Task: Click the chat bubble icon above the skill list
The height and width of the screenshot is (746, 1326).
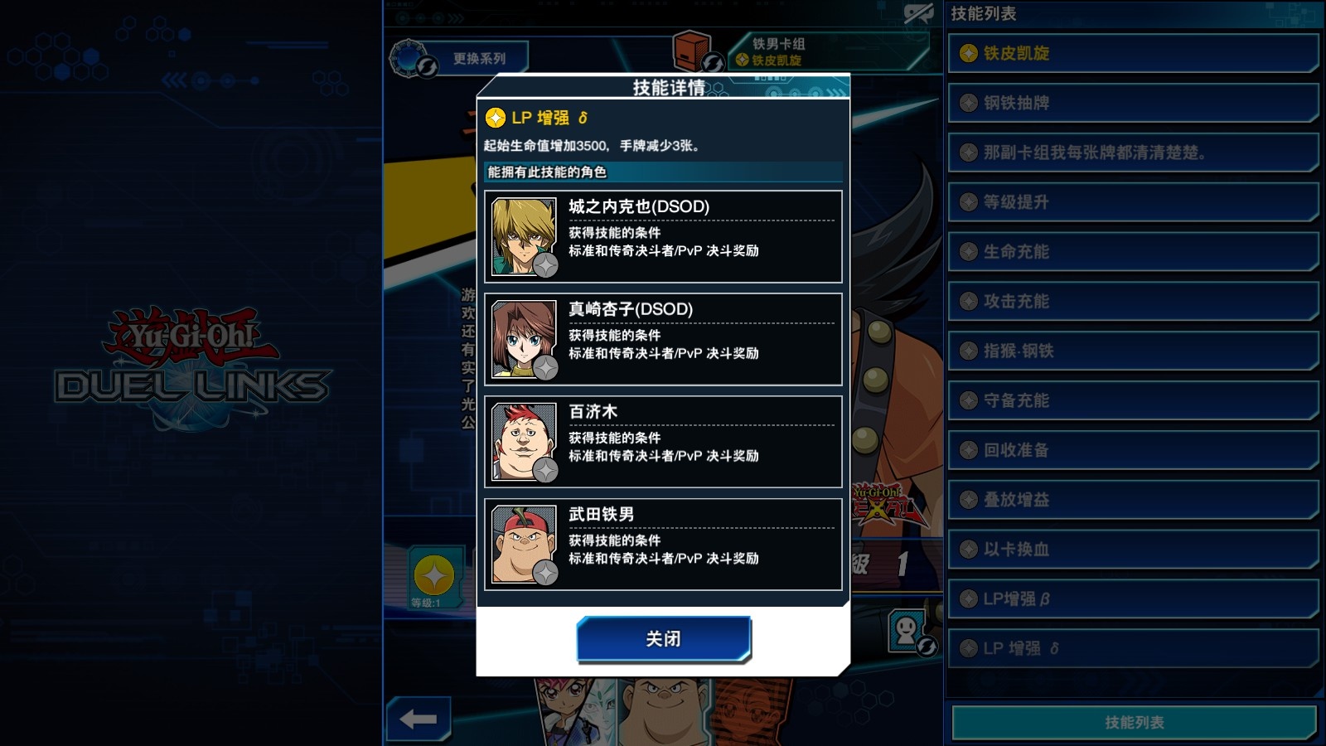Action: 919,13
